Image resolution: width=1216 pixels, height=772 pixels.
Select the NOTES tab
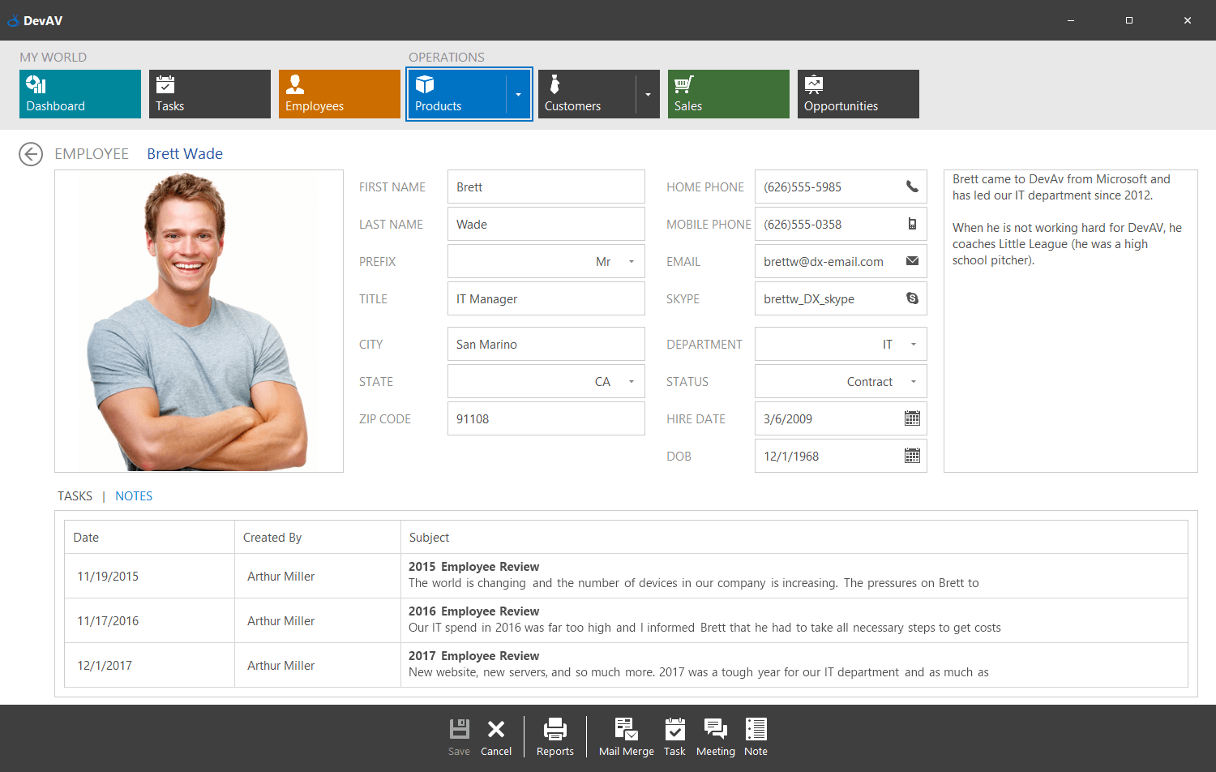click(x=134, y=495)
